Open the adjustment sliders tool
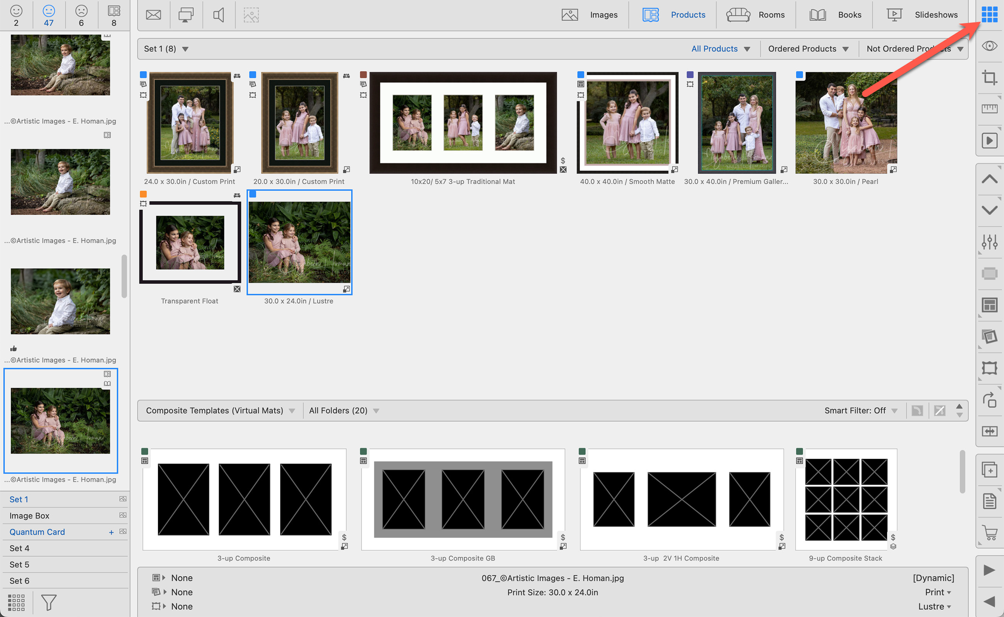Screen dimensions: 1004x617 (x=989, y=242)
